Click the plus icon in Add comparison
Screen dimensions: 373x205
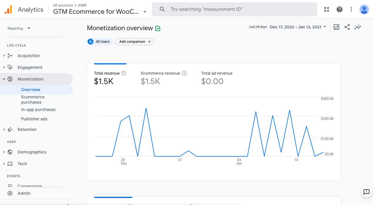tap(149, 42)
